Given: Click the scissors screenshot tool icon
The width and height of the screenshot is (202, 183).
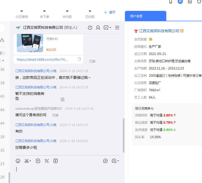Looking at the screenshot, I should click(x=26, y=161).
